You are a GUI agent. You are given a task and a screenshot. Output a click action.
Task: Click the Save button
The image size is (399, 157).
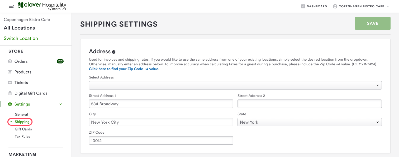click(373, 23)
